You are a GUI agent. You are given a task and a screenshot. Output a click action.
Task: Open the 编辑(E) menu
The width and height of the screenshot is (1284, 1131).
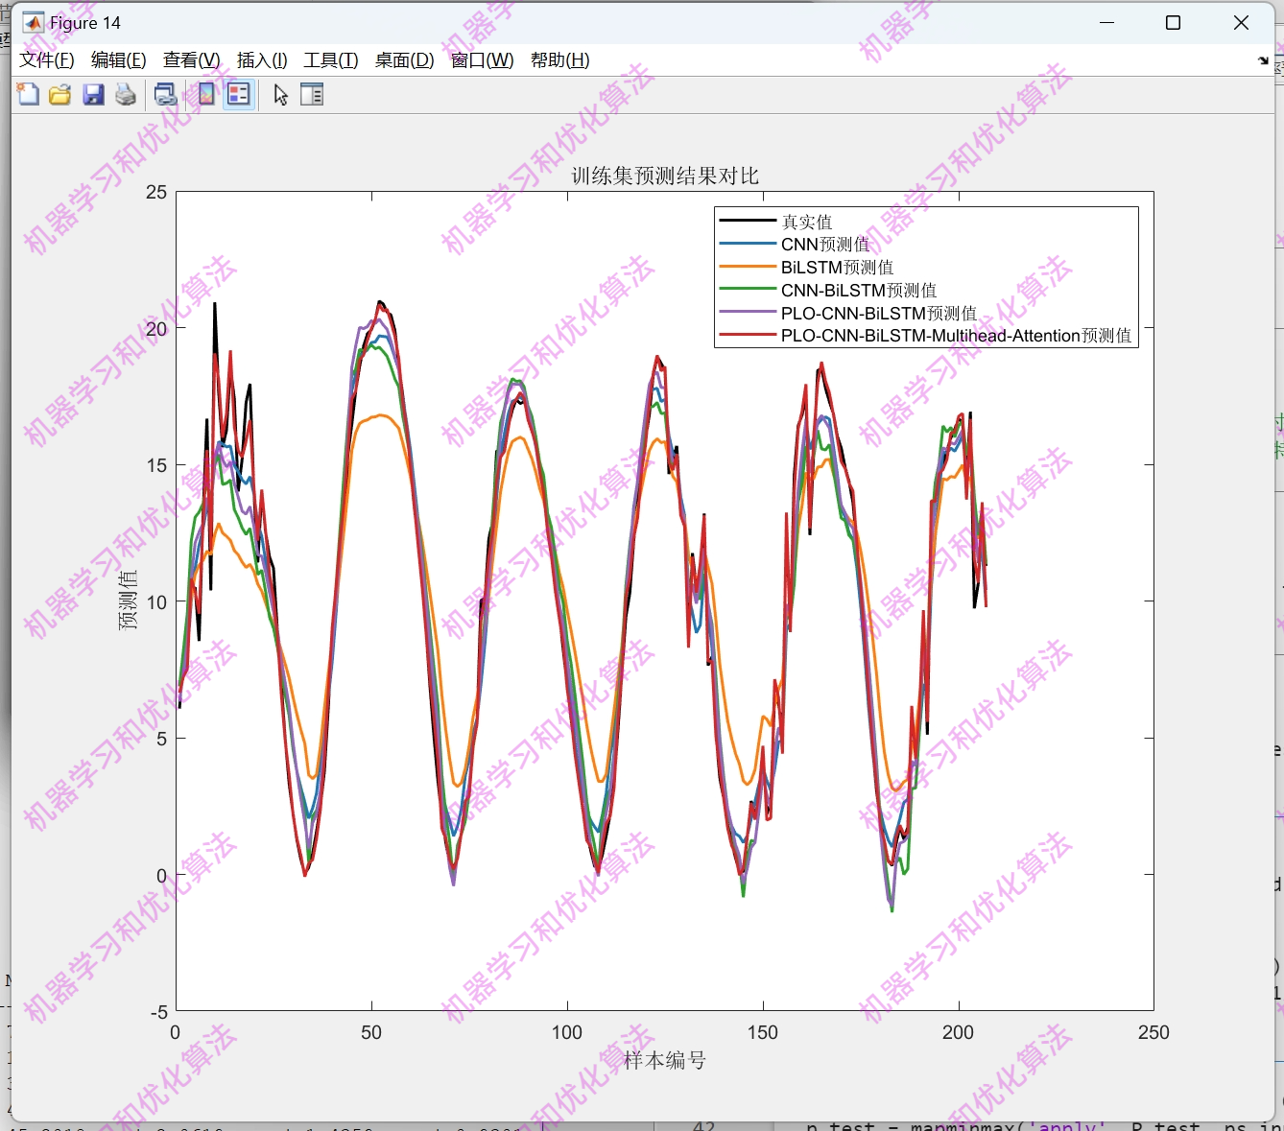(x=119, y=60)
